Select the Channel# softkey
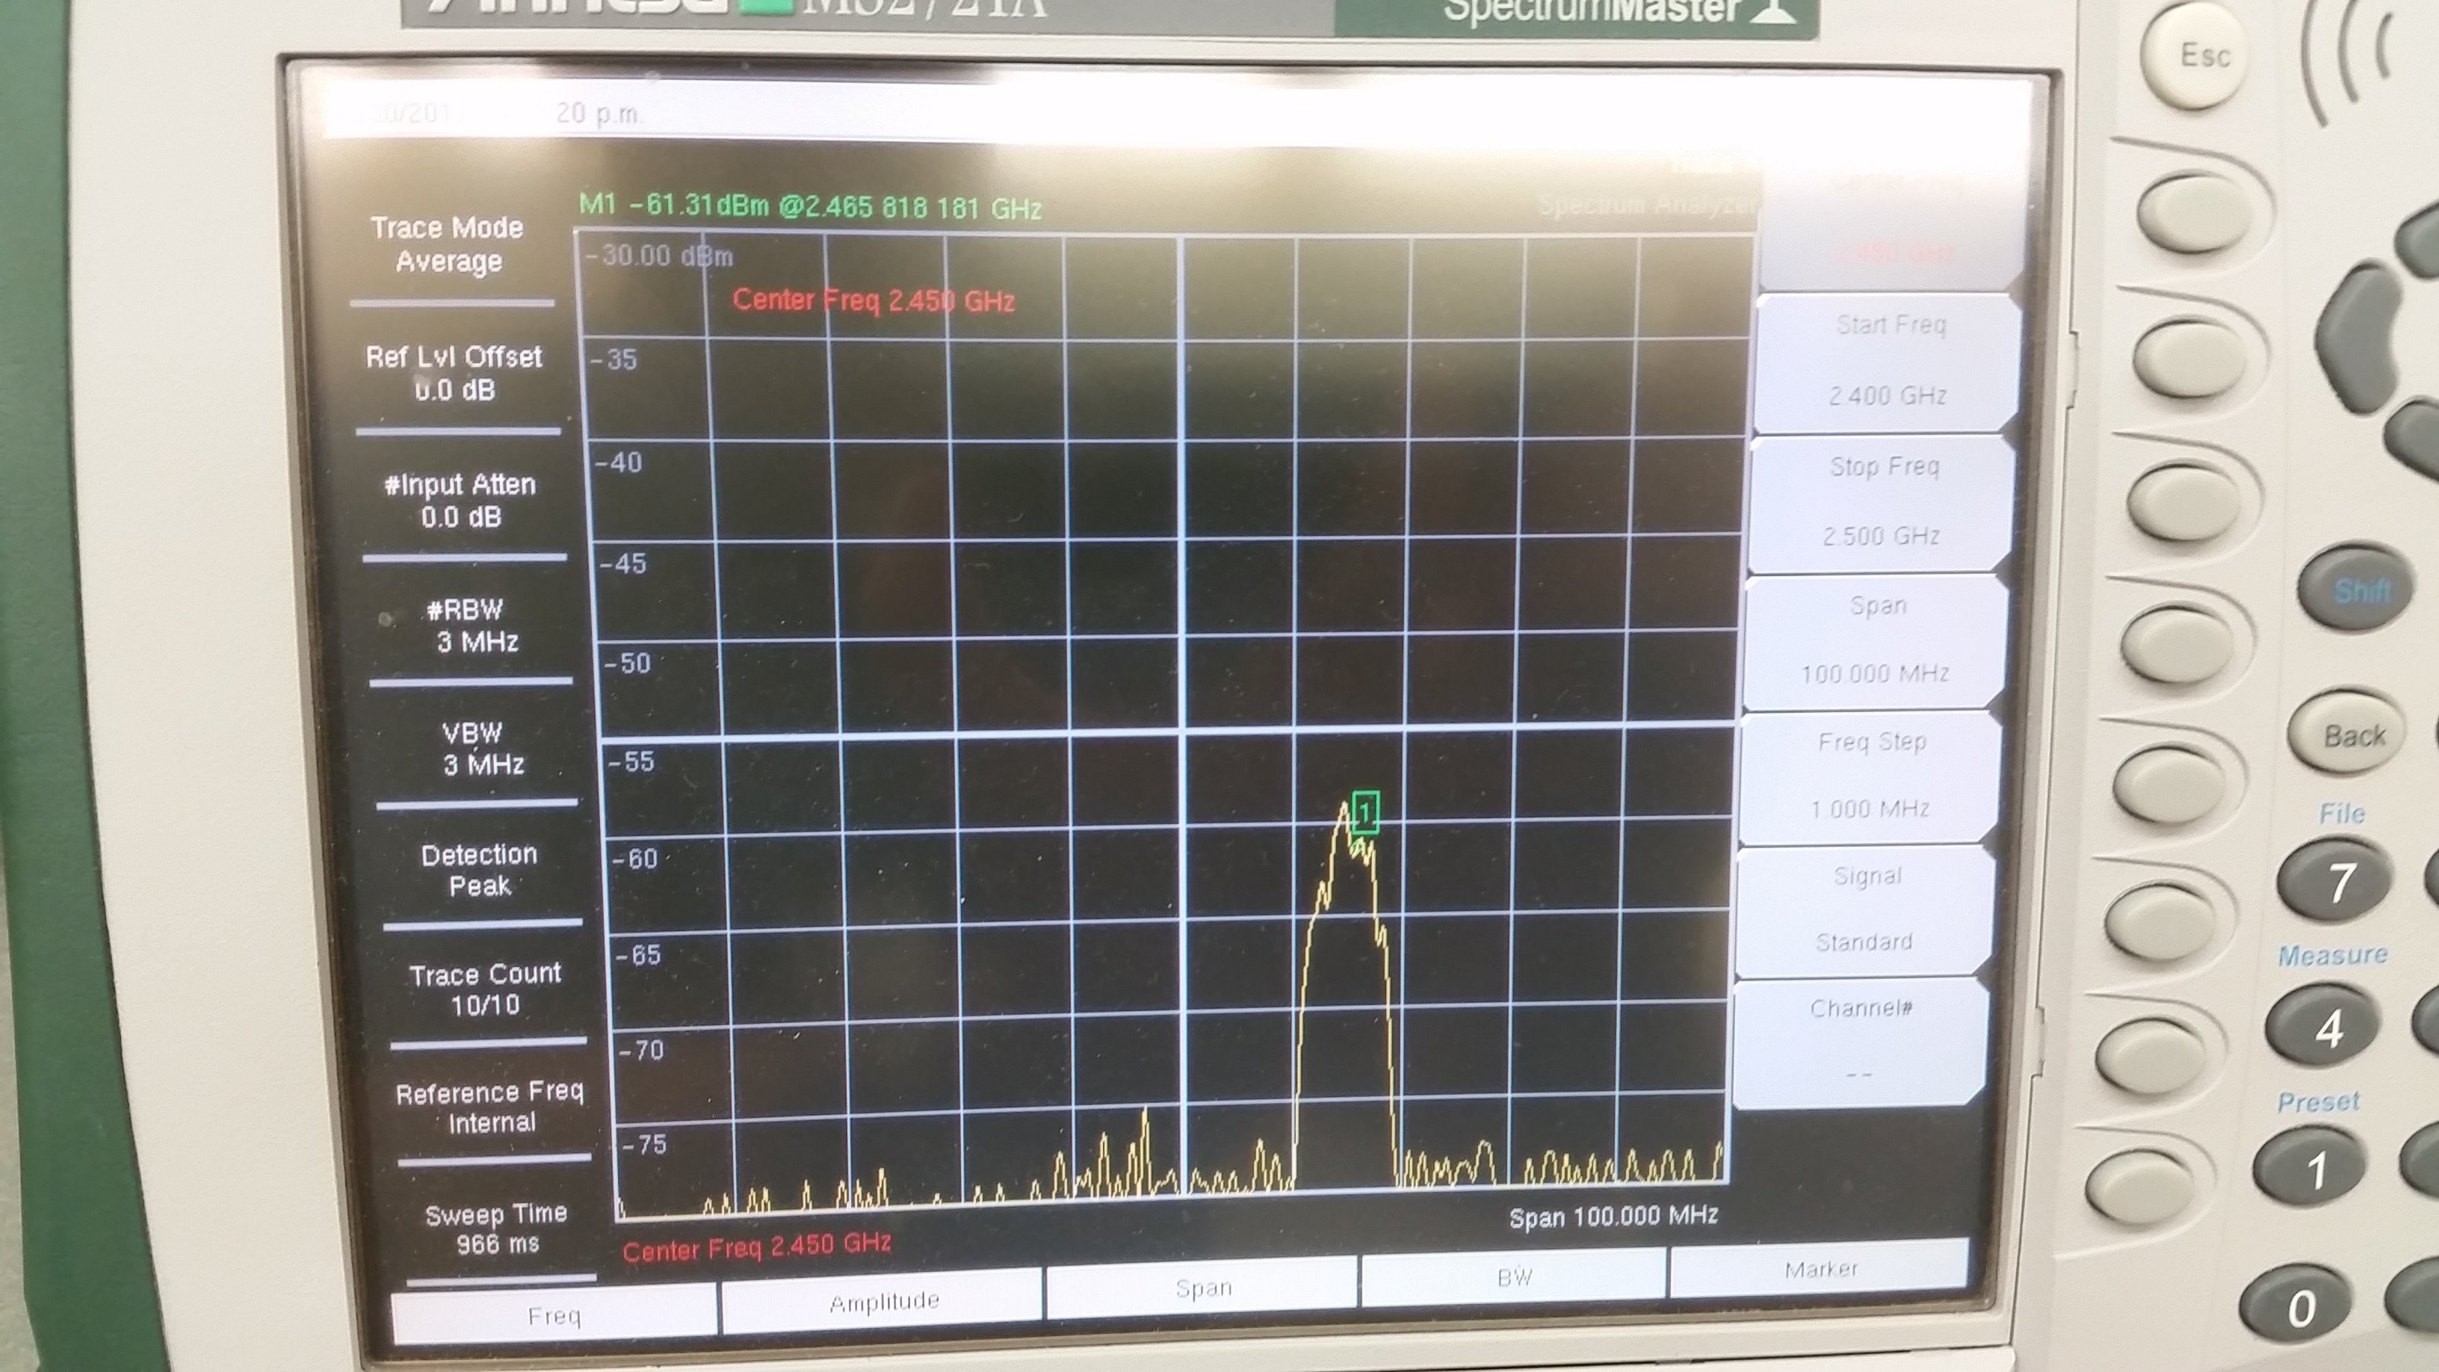This screenshot has width=2439, height=1372. (x=1860, y=1042)
